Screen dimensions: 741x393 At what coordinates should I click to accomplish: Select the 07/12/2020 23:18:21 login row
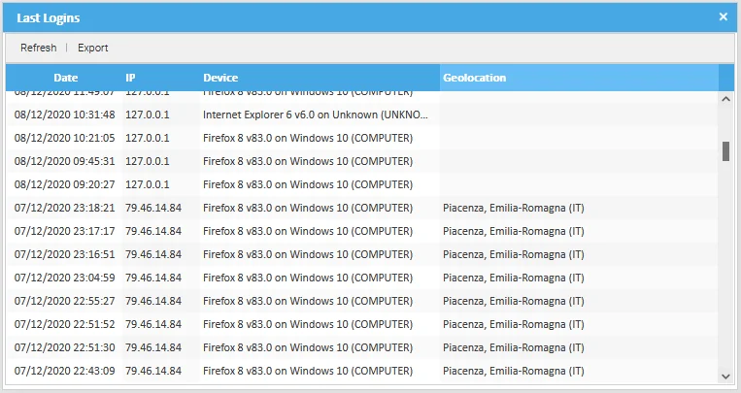(64, 208)
